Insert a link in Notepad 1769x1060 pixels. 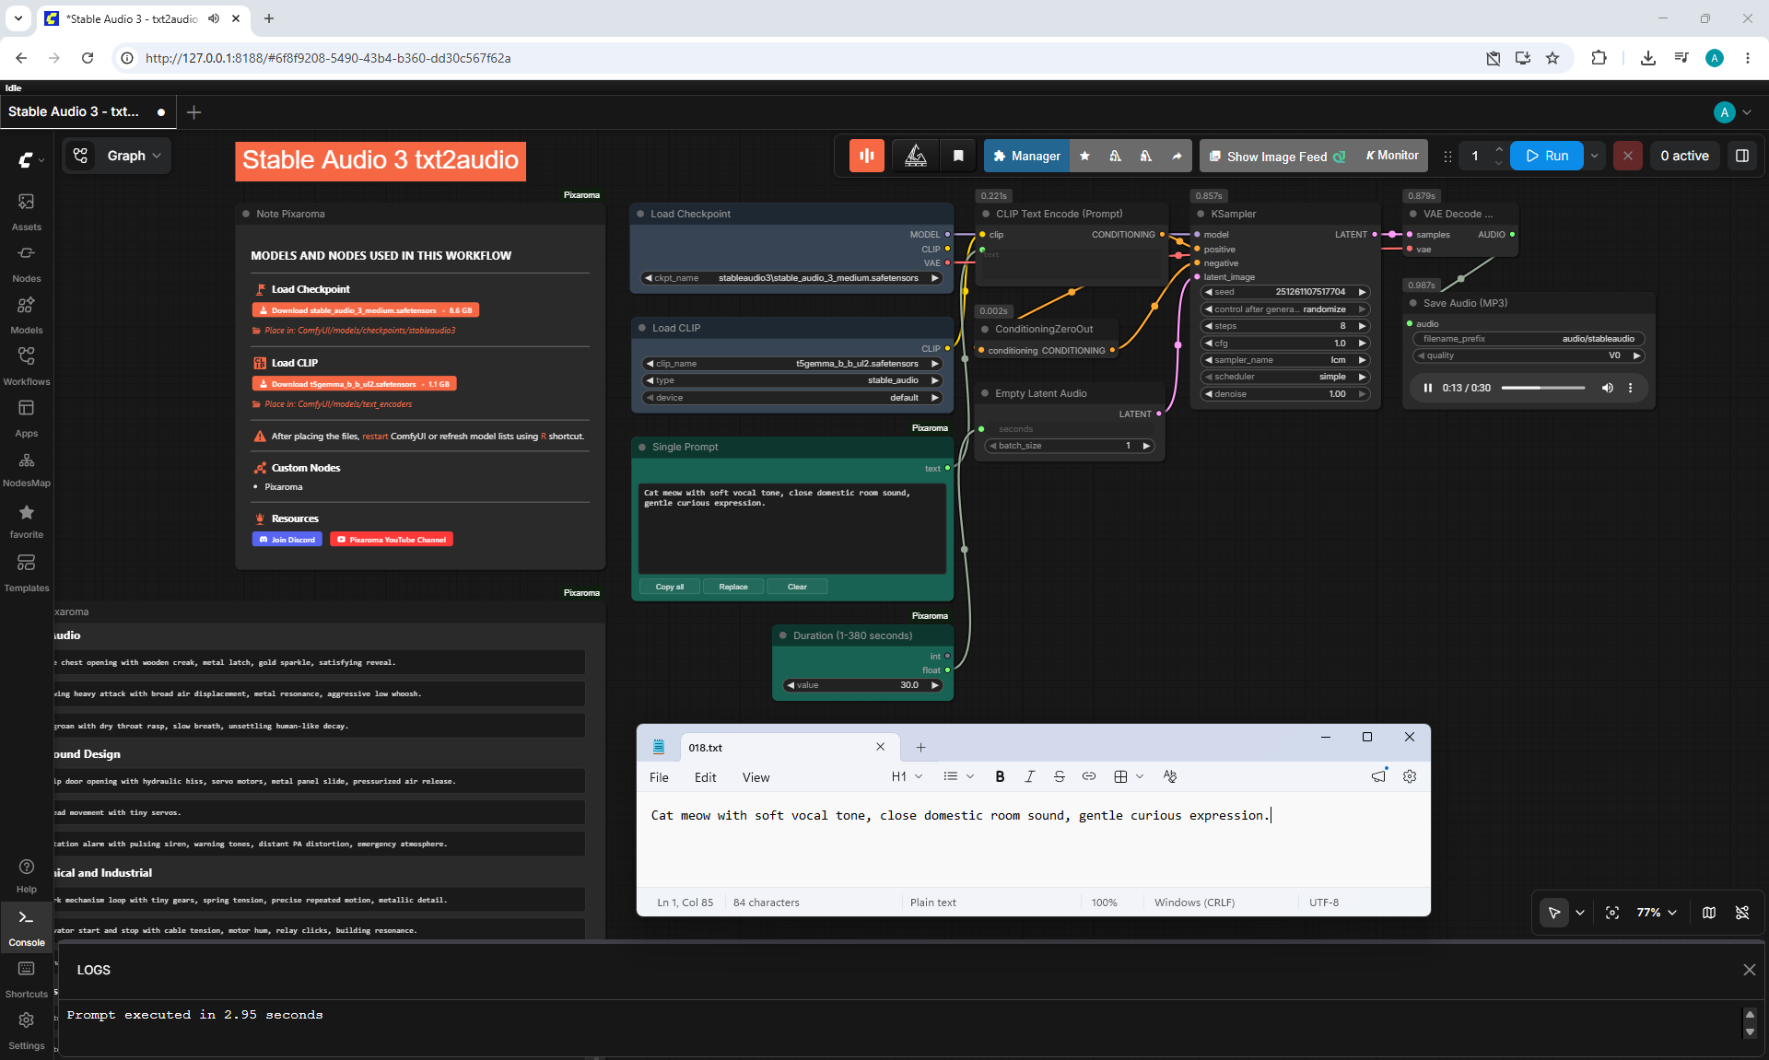pos(1088,776)
